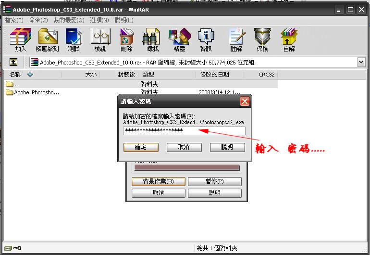
Task: Click the extraction progress bar
Action: (x=186, y=168)
